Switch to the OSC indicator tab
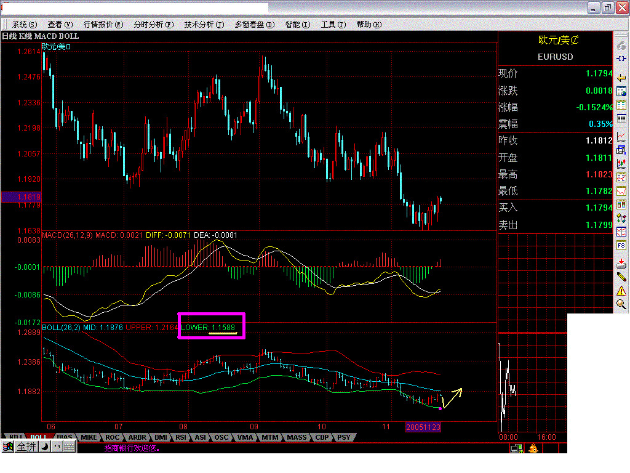Screen dimensions: 630x473 pyautogui.click(x=221, y=437)
